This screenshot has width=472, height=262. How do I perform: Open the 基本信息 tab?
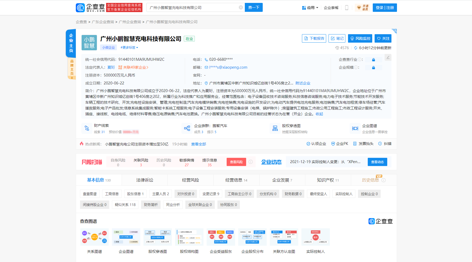click(x=99, y=180)
